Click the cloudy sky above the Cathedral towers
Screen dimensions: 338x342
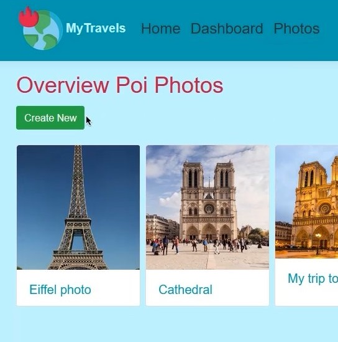[x=208, y=154]
